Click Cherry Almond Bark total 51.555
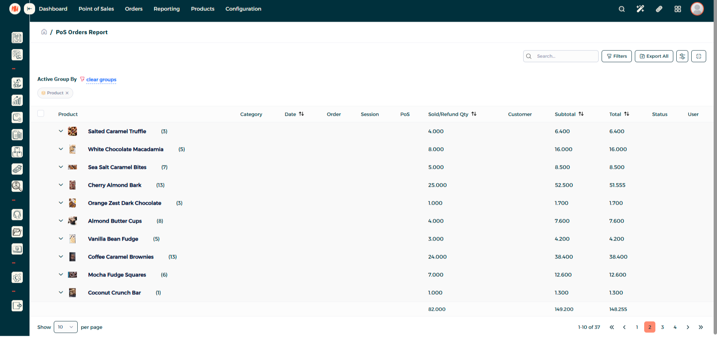 coord(617,185)
